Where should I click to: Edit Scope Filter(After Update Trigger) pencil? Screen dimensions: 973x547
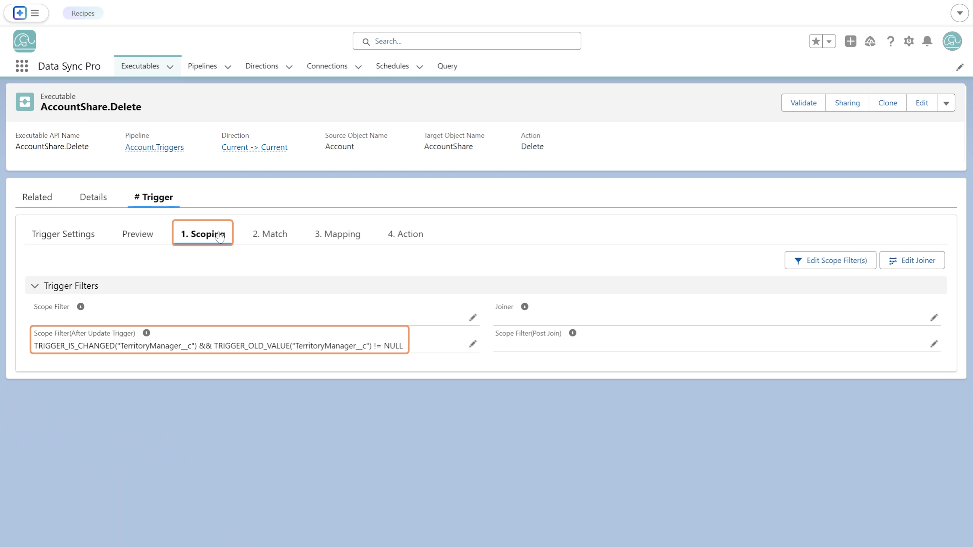(x=473, y=344)
